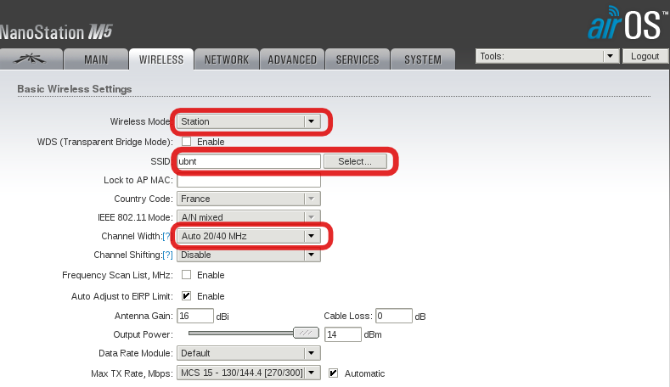The height and width of the screenshot is (387, 670).
Task: Click Channel Width help question mark
Action: point(167,236)
